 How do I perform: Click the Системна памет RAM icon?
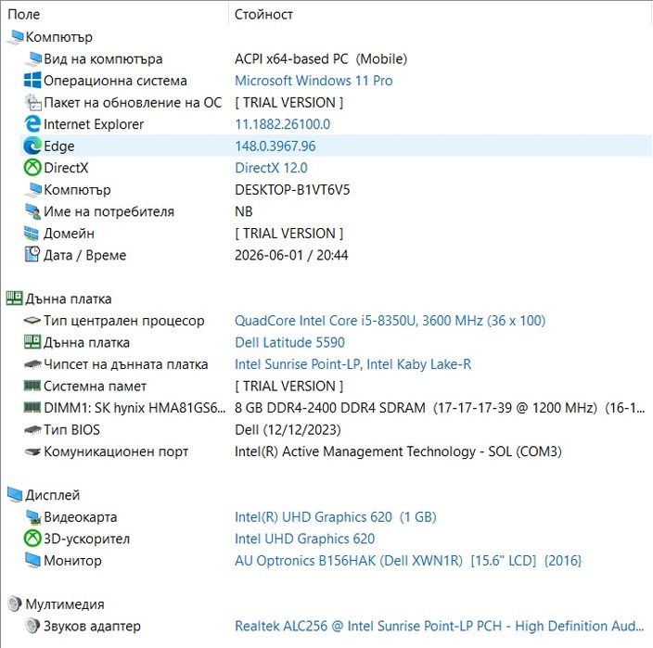[32, 386]
